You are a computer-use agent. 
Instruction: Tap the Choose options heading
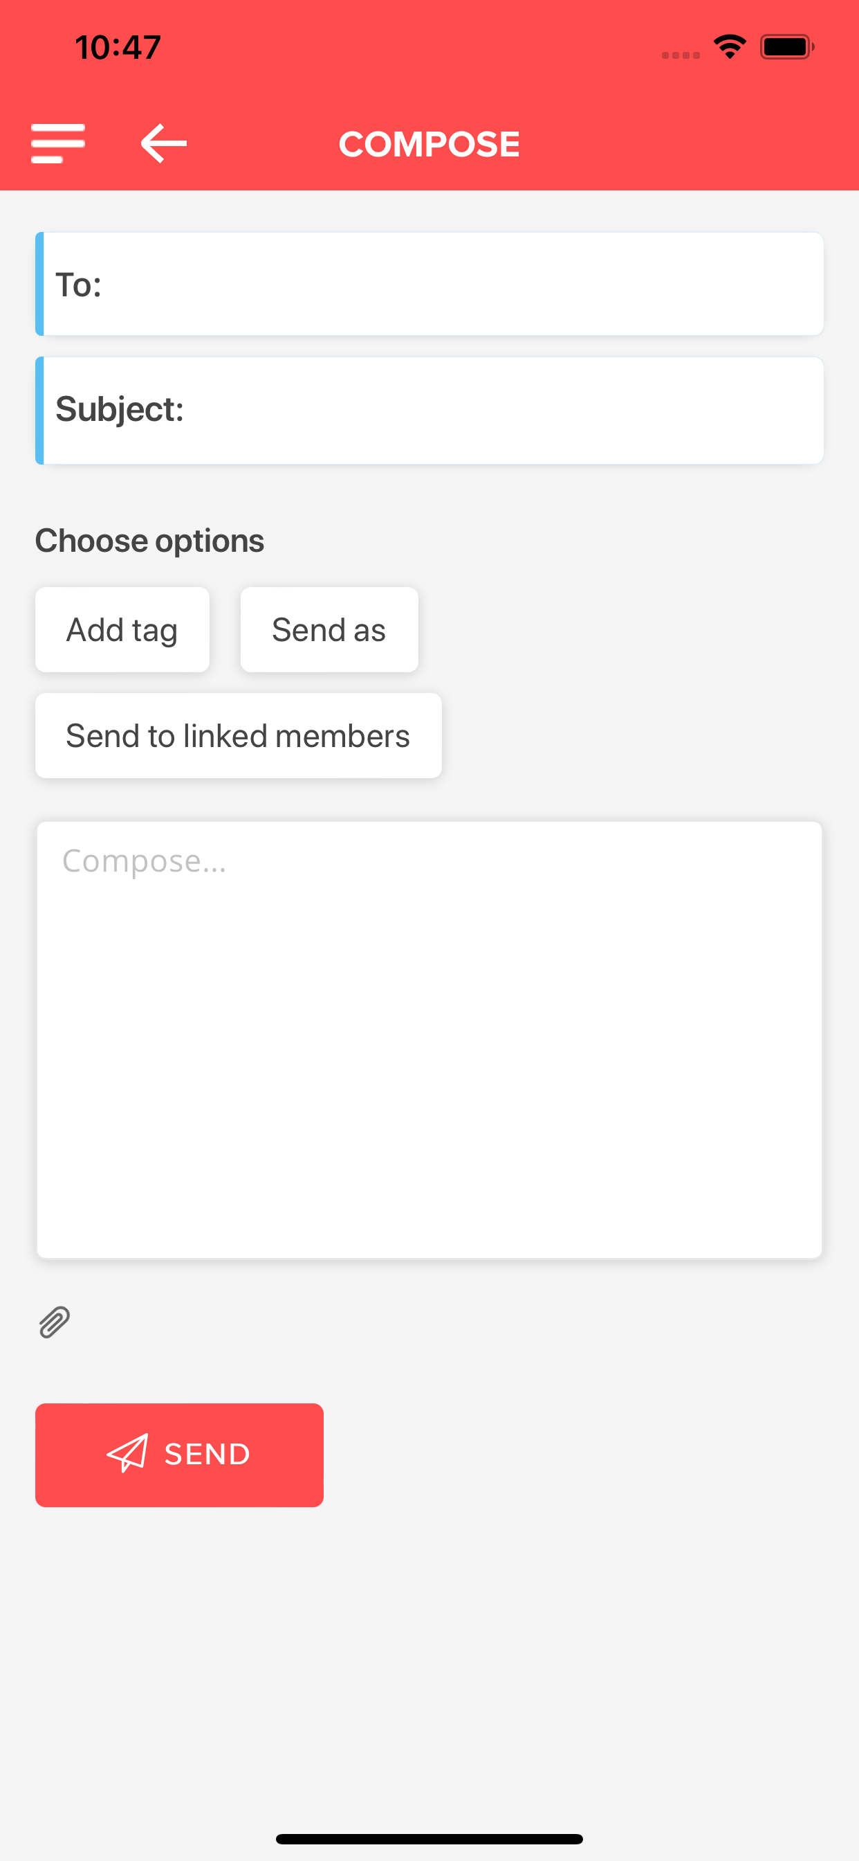[149, 541]
